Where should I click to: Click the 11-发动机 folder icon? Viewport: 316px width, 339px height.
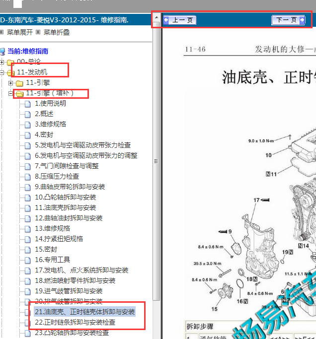pos(10,73)
